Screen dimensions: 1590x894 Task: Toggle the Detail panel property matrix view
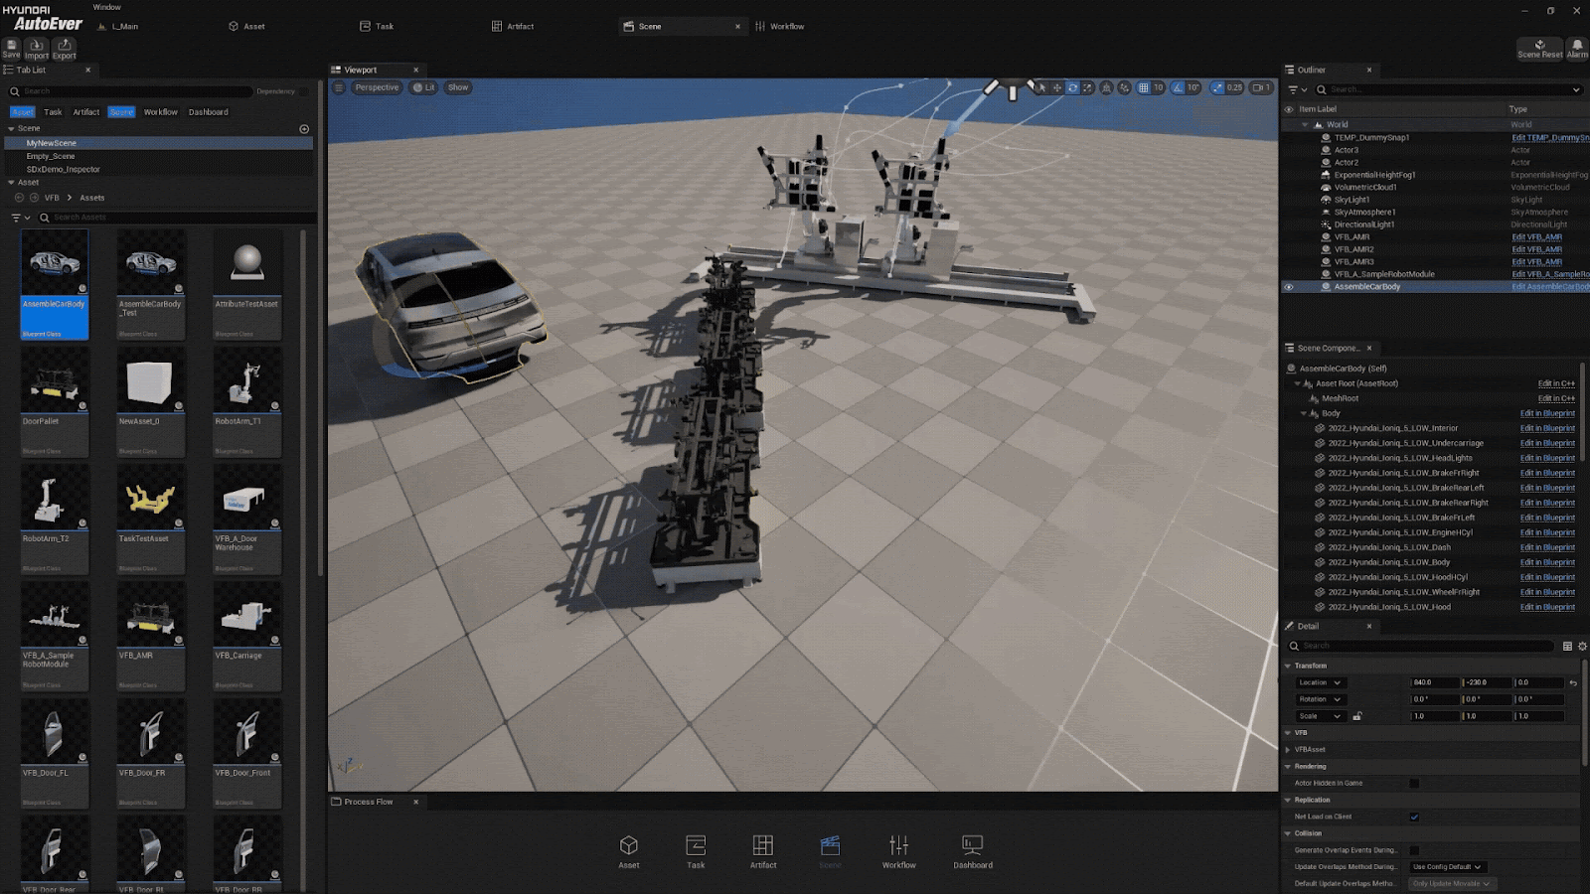(1567, 646)
